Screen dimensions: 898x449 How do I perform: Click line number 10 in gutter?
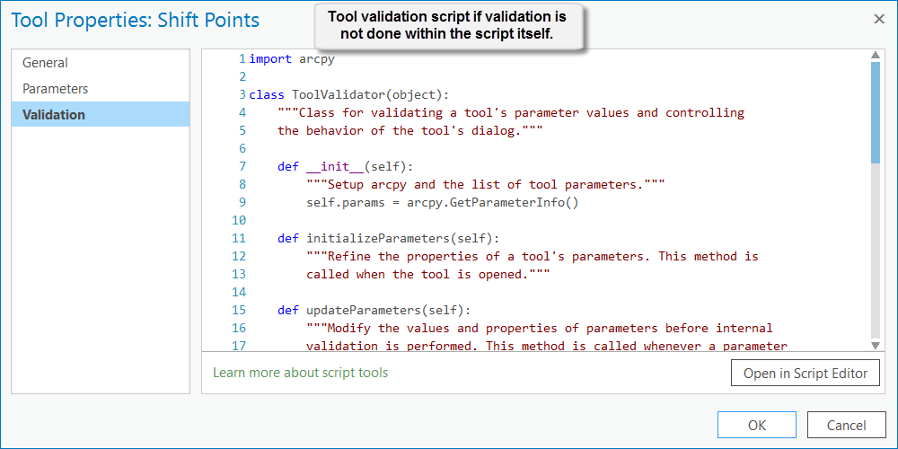(x=239, y=221)
